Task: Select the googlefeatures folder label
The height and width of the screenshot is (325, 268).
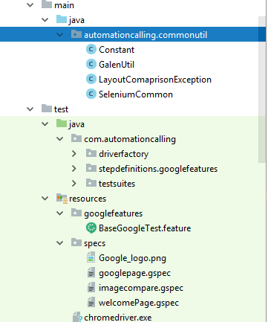Action: coord(114,213)
